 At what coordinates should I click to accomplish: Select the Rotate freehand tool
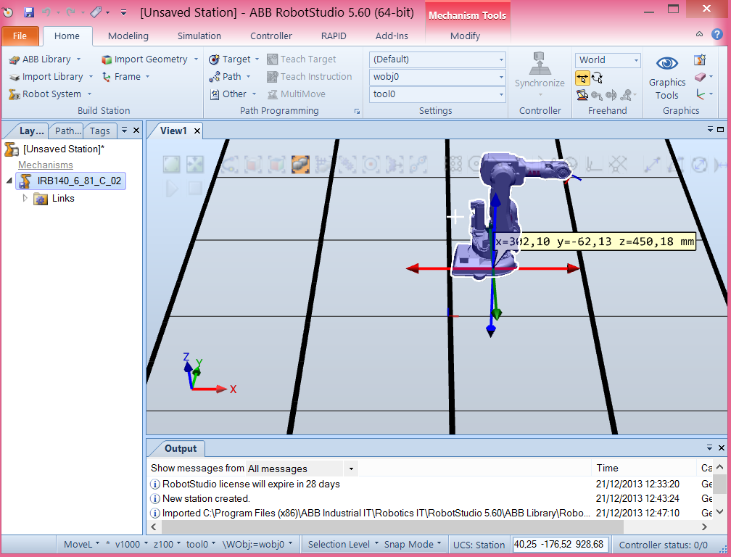[598, 78]
